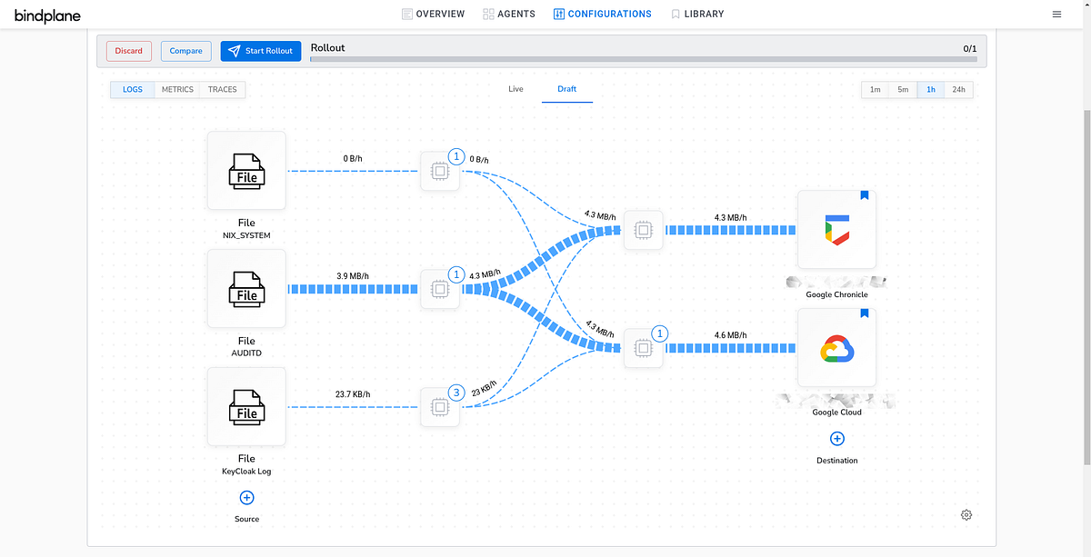Open the Add Destination plus control

click(836, 438)
